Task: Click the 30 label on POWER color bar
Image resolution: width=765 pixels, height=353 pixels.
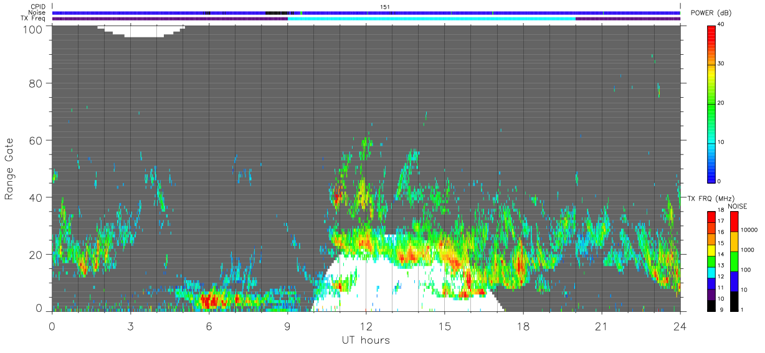Action: coord(721,64)
